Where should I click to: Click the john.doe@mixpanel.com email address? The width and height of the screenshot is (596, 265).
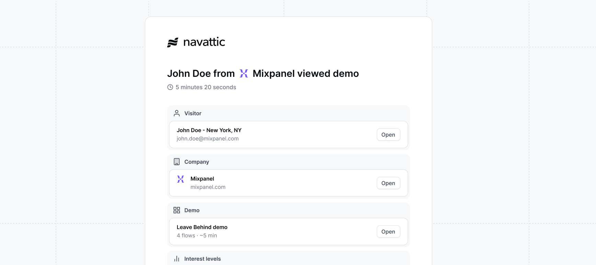point(208,139)
